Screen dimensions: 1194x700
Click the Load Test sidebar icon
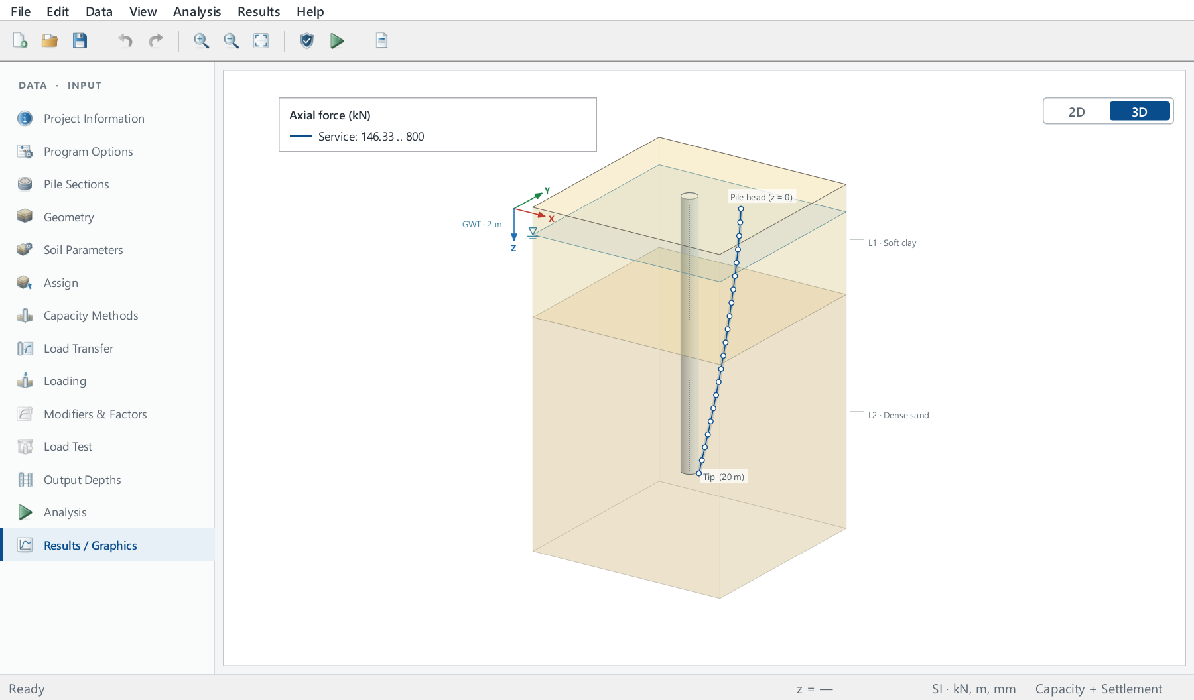pyautogui.click(x=25, y=447)
